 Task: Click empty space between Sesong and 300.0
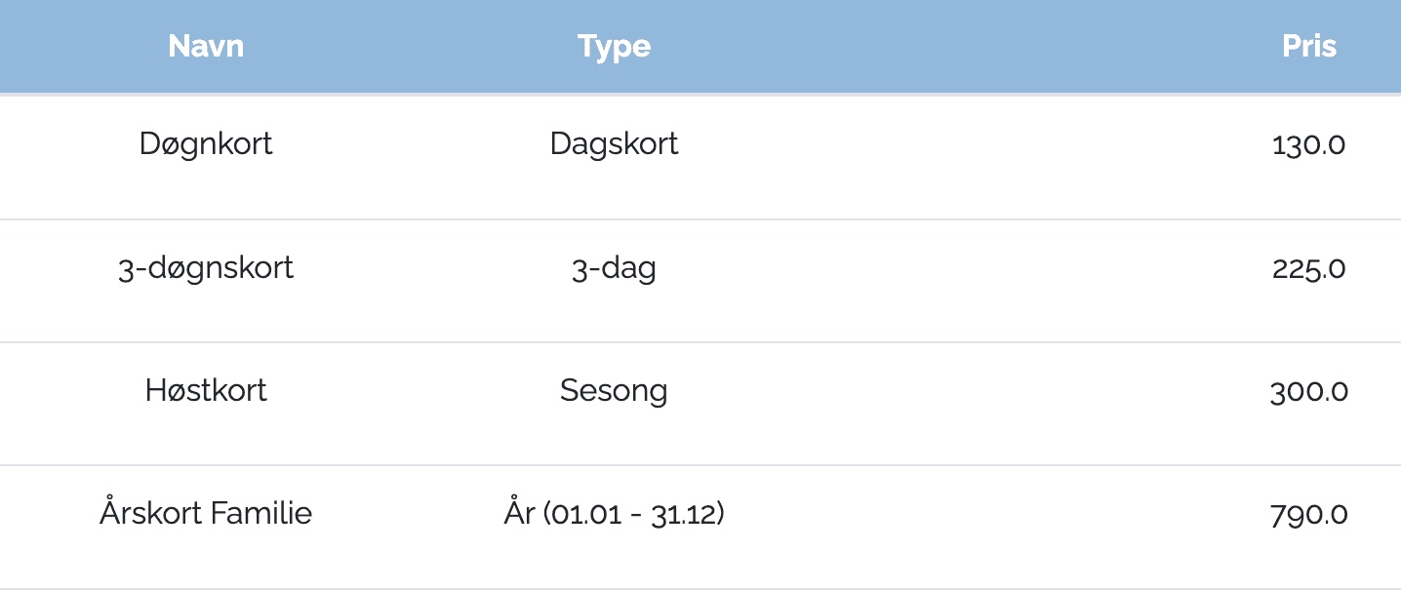click(x=976, y=392)
